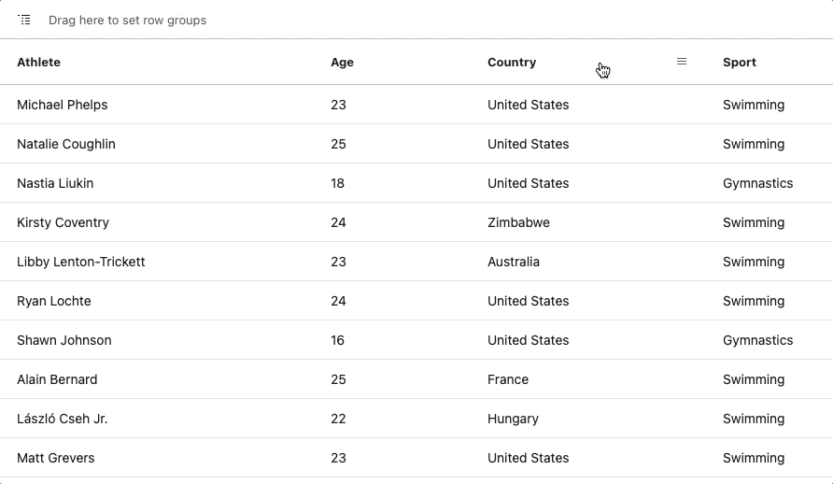833x484 pixels.
Task: Select the Ryan Lochte row
Action: click(x=416, y=301)
